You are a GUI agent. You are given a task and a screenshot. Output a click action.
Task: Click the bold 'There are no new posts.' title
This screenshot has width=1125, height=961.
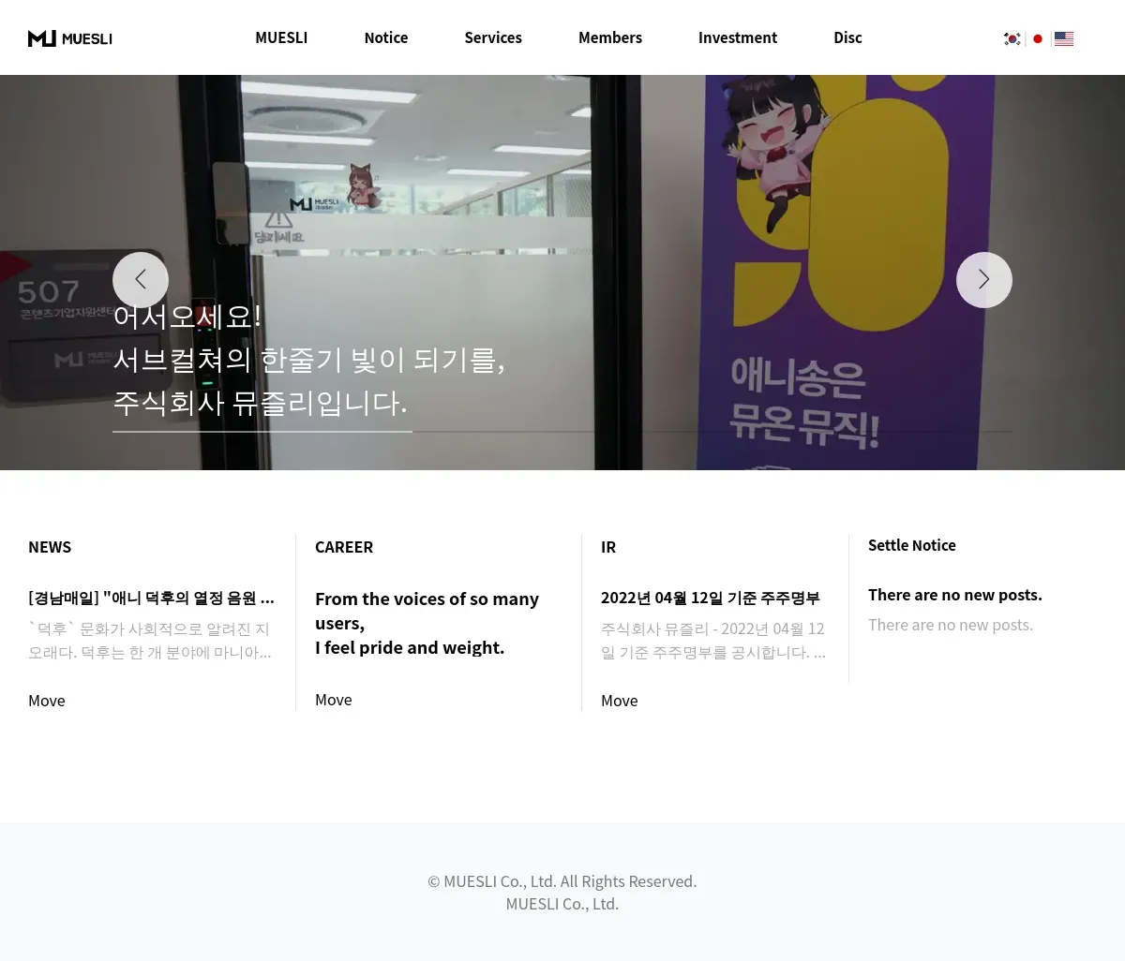coord(955,595)
